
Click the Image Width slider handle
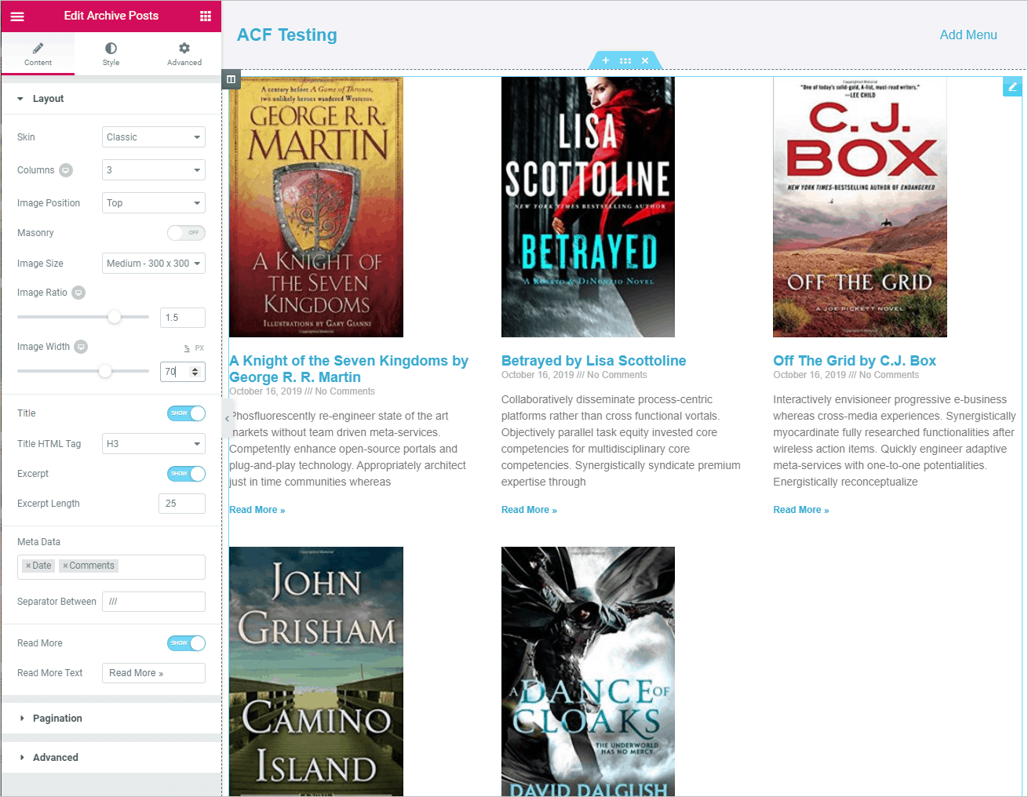click(105, 371)
